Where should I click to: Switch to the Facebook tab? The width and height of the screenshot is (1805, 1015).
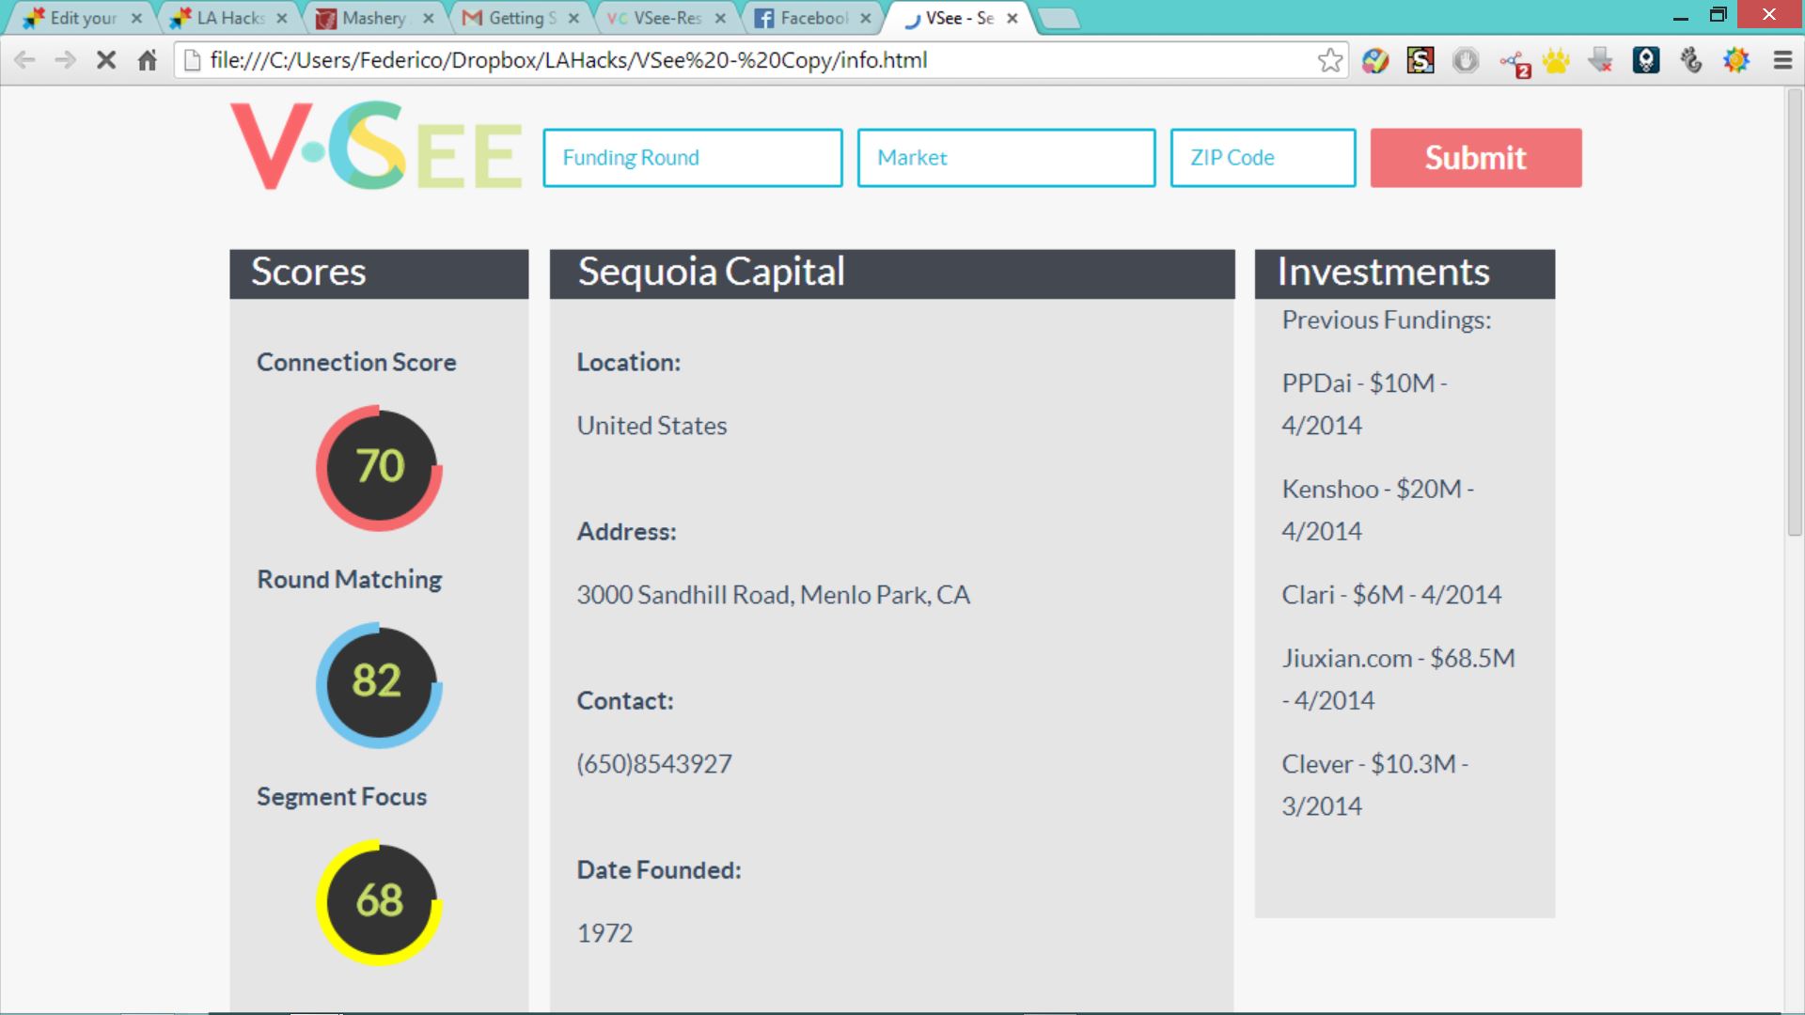coord(804,18)
